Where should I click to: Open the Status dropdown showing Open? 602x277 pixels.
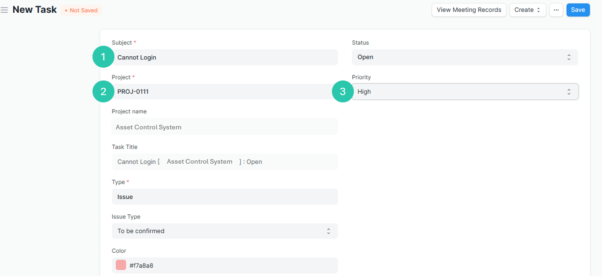[x=465, y=57]
